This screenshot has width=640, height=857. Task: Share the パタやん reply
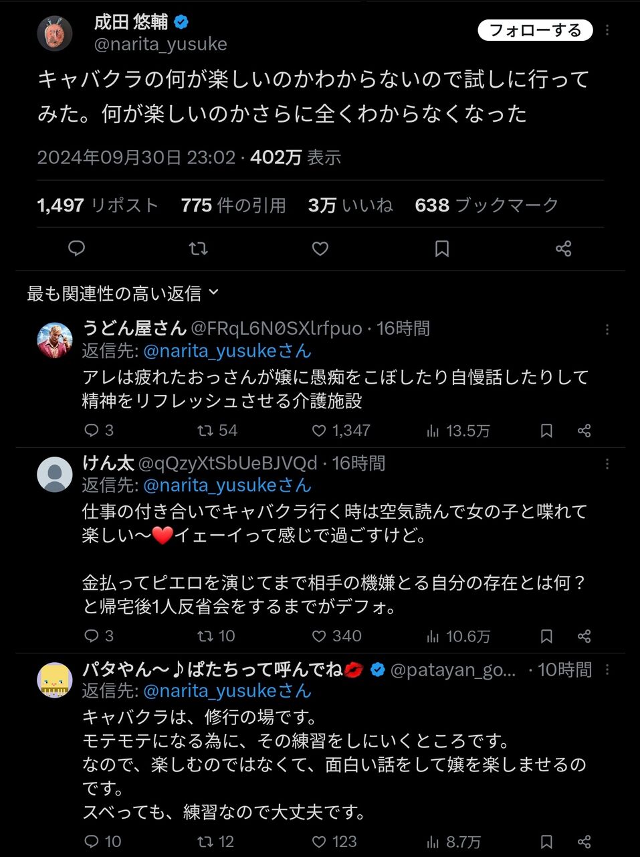584,842
